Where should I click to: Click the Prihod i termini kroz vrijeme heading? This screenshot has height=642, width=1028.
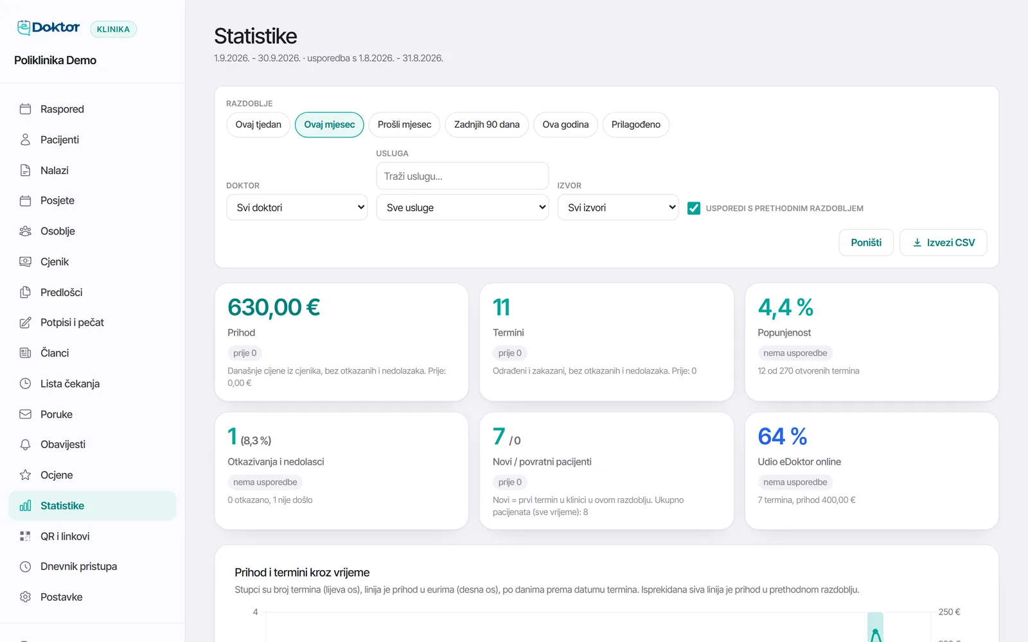click(302, 573)
